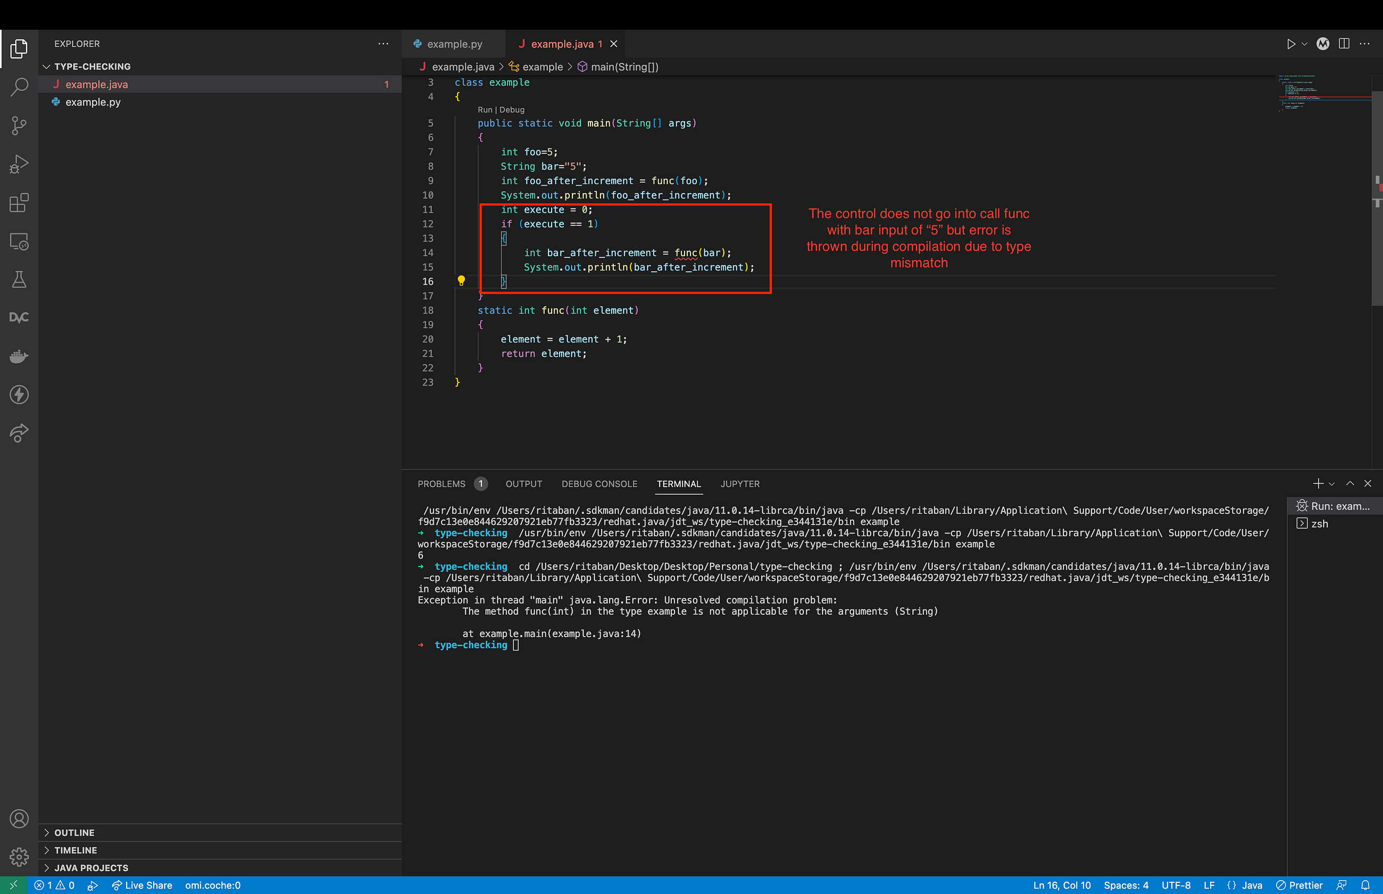Expand the Outline section
The height and width of the screenshot is (894, 1383).
(220, 832)
